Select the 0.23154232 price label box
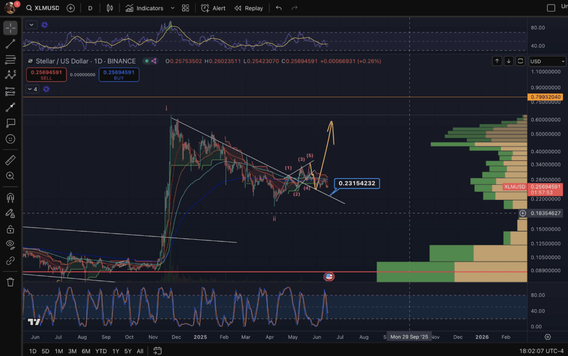This screenshot has height=356, width=568. [x=357, y=183]
